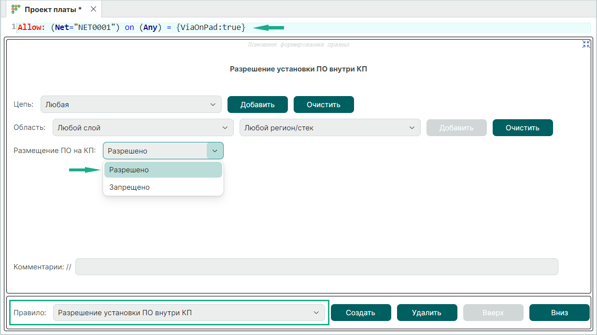597x335 pixels.
Task: Click Очистить button in Область row
Action: [x=523, y=128]
